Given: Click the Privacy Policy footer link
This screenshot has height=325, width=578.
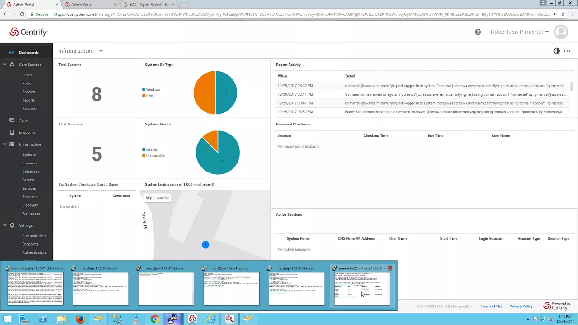Looking at the screenshot, I should [x=521, y=306].
